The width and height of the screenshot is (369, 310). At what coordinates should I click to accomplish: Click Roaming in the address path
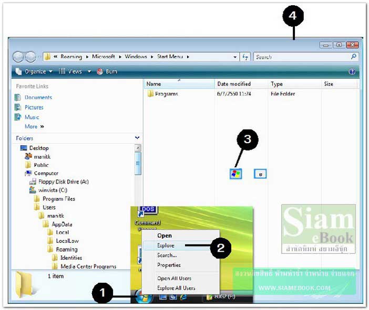click(71, 57)
